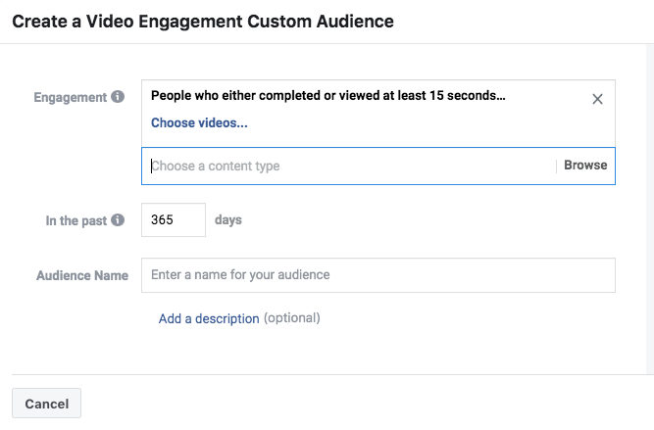
Task: Click the 'days' unit label
Action: pos(228,220)
